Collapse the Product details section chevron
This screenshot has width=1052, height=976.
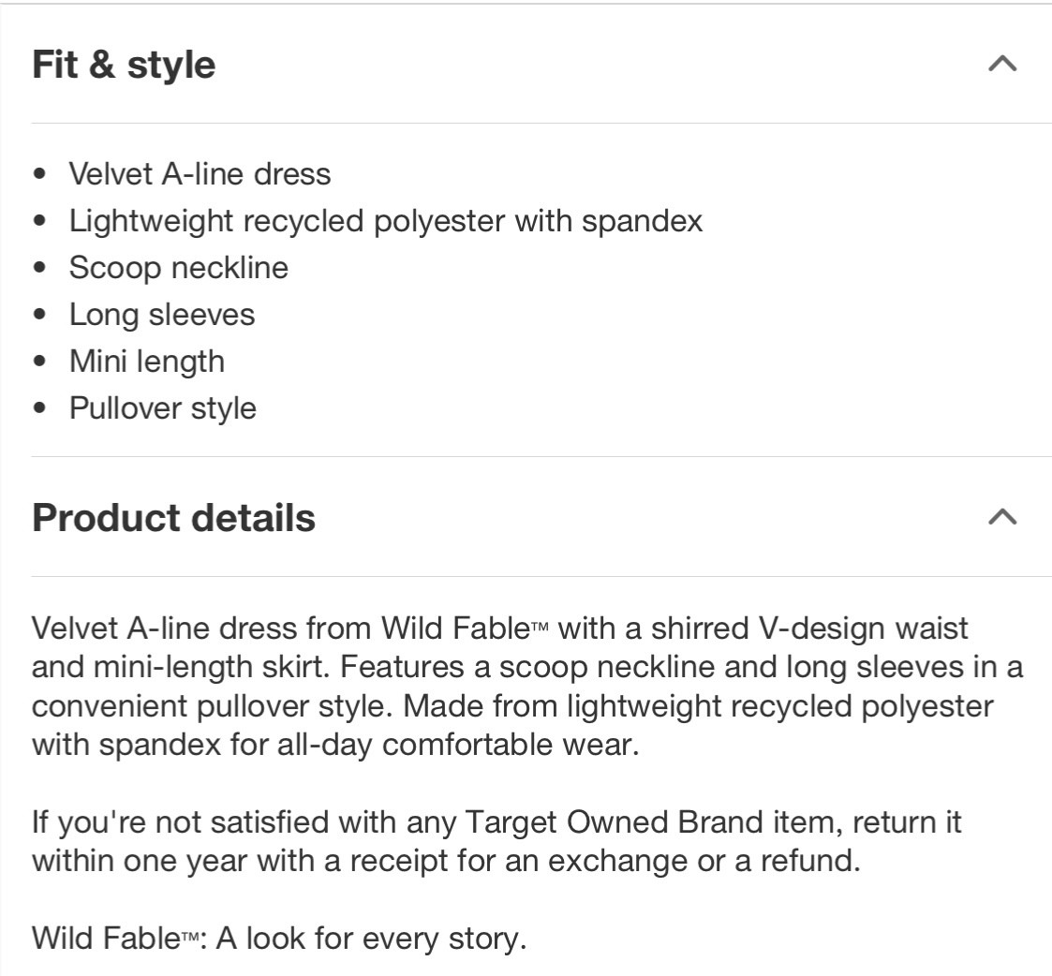coord(1002,517)
